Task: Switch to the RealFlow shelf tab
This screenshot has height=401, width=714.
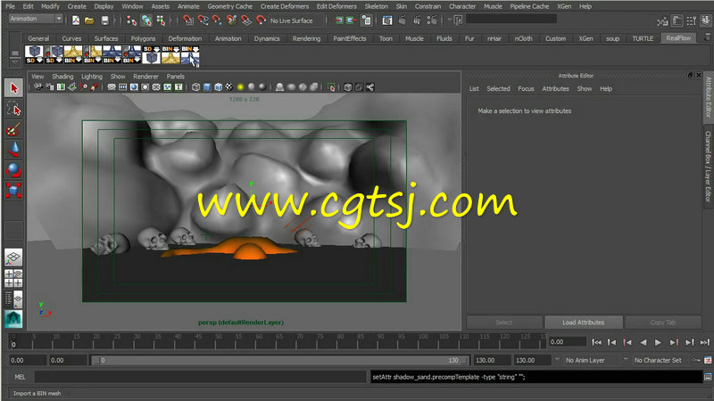Action: coord(678,38)
